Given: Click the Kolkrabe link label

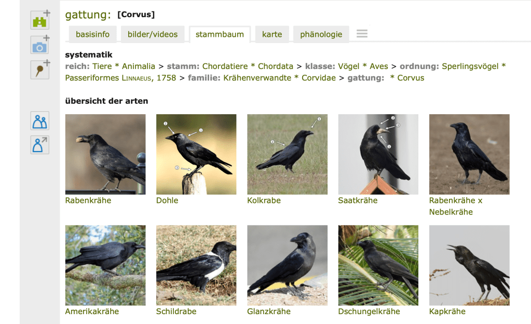Looking at the screenshot, I should coord(264,200).
